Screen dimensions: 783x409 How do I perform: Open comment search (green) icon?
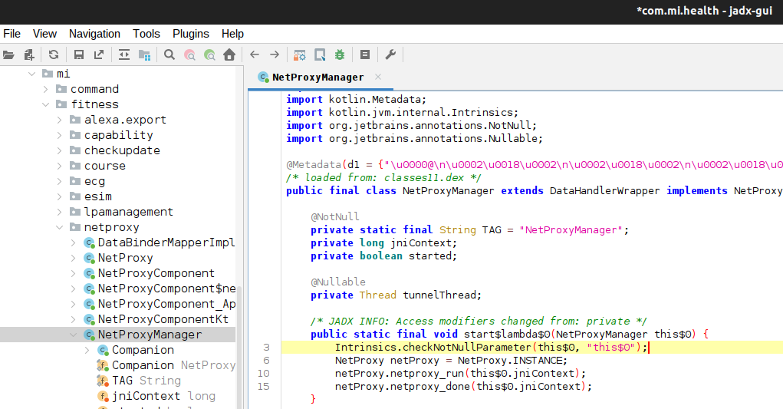coord(209,55)
